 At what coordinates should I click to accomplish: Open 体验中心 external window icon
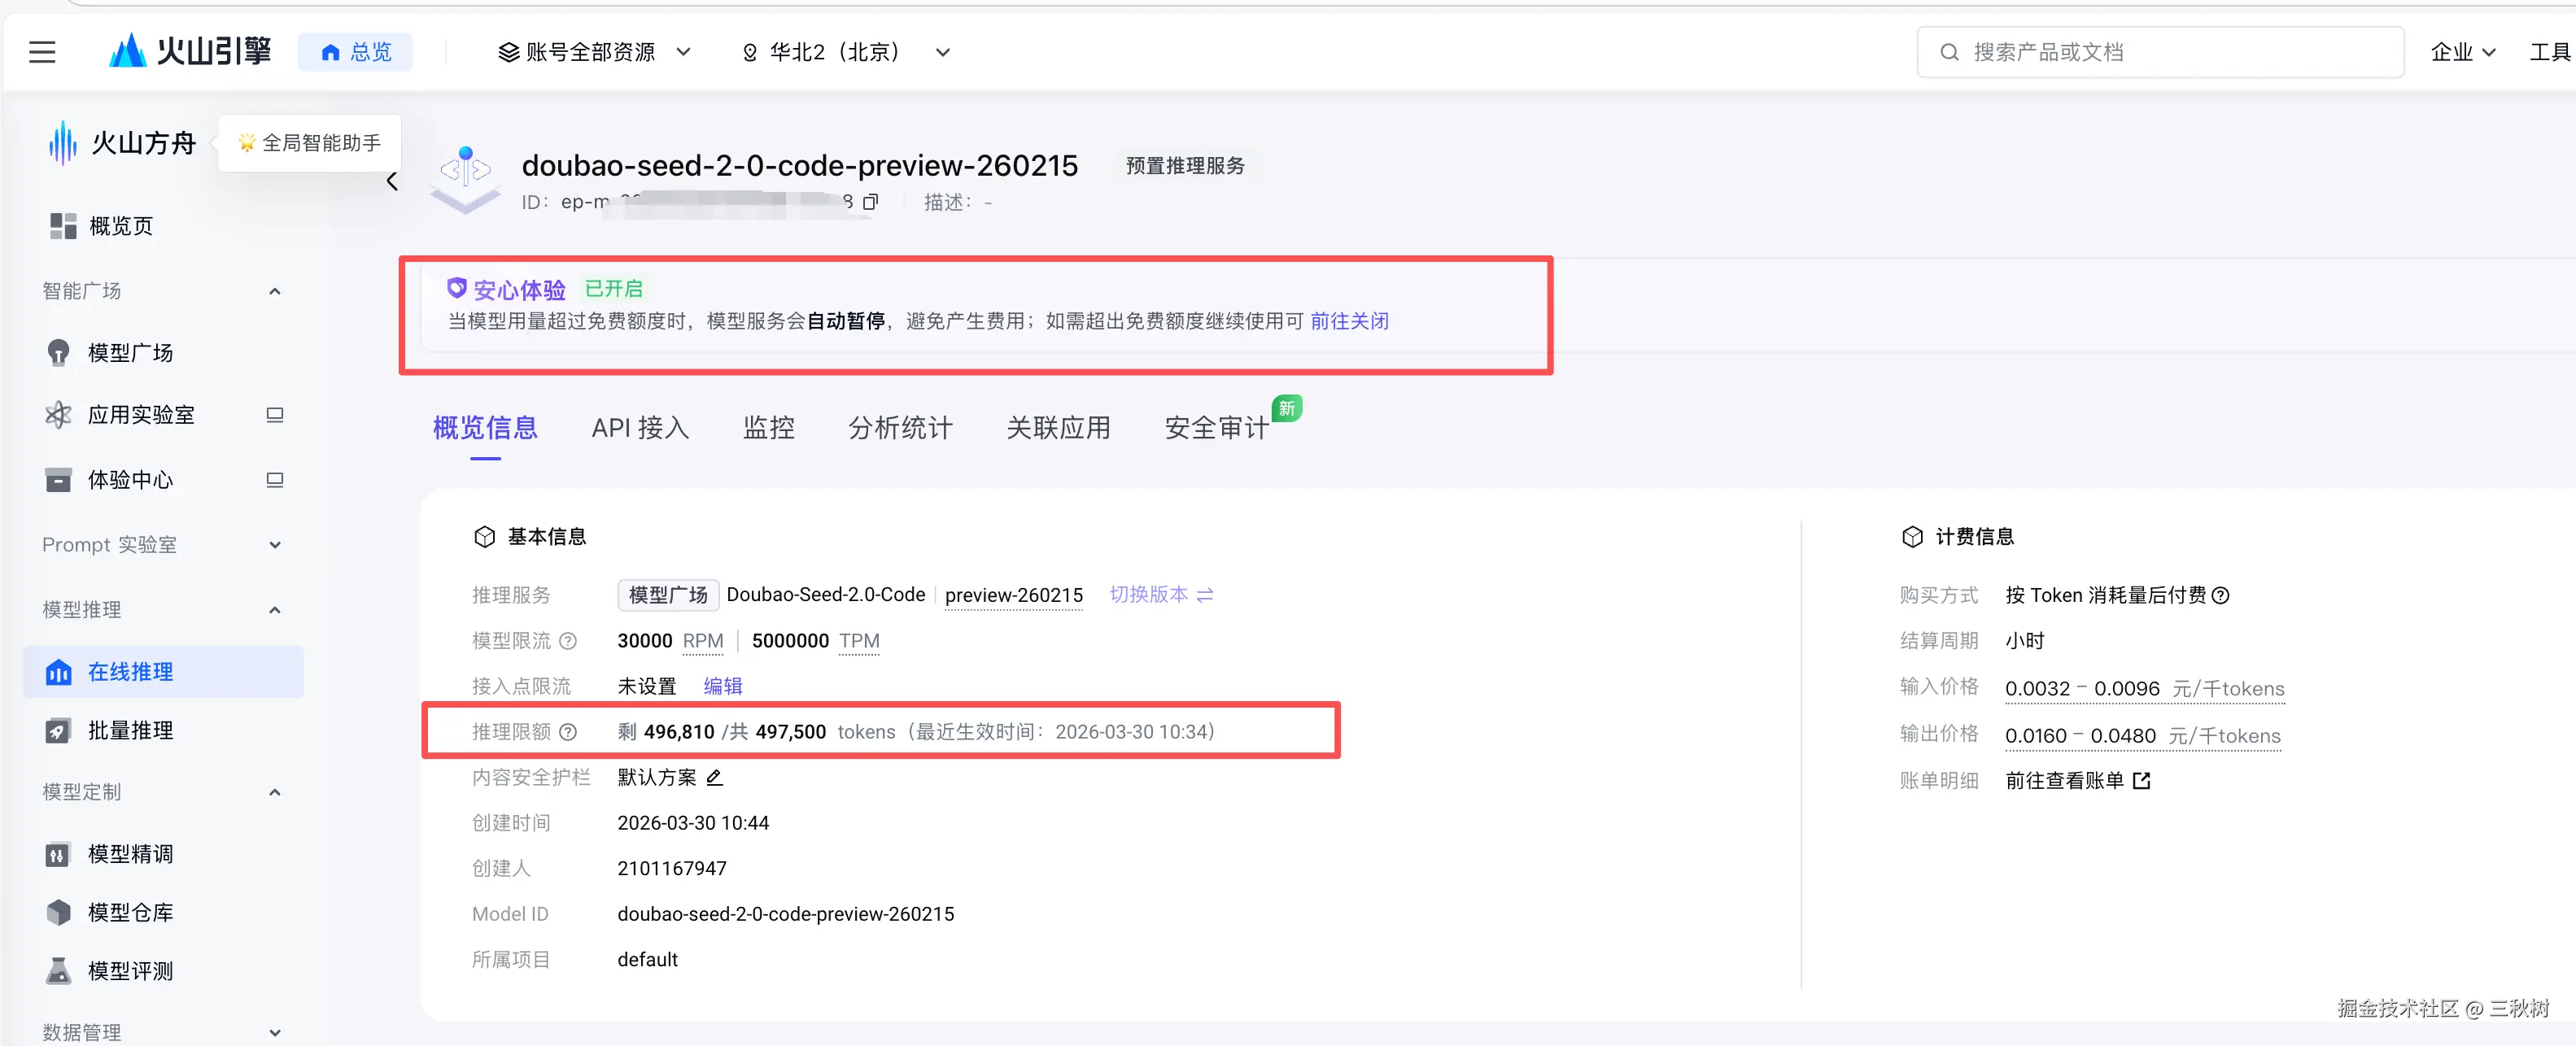pyautogui.click(x=275, y=480)
